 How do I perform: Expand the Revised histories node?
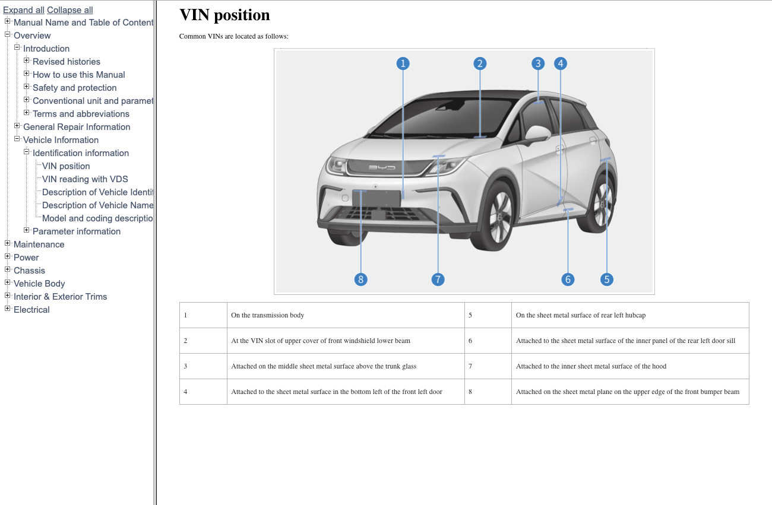(x=27, y=61)
